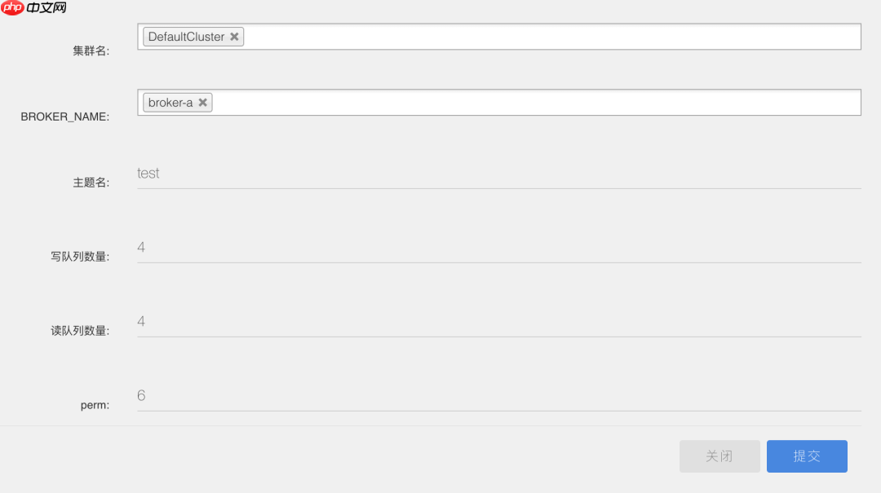Focus the 主题名 field containing test
Image resolution: width=881 pixels, height=493 pixels.
(x=499, y=174)
